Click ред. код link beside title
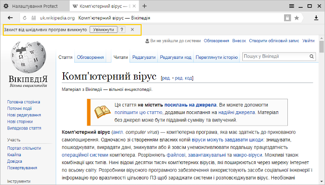The image size is (325, 185). coord(183,78)
